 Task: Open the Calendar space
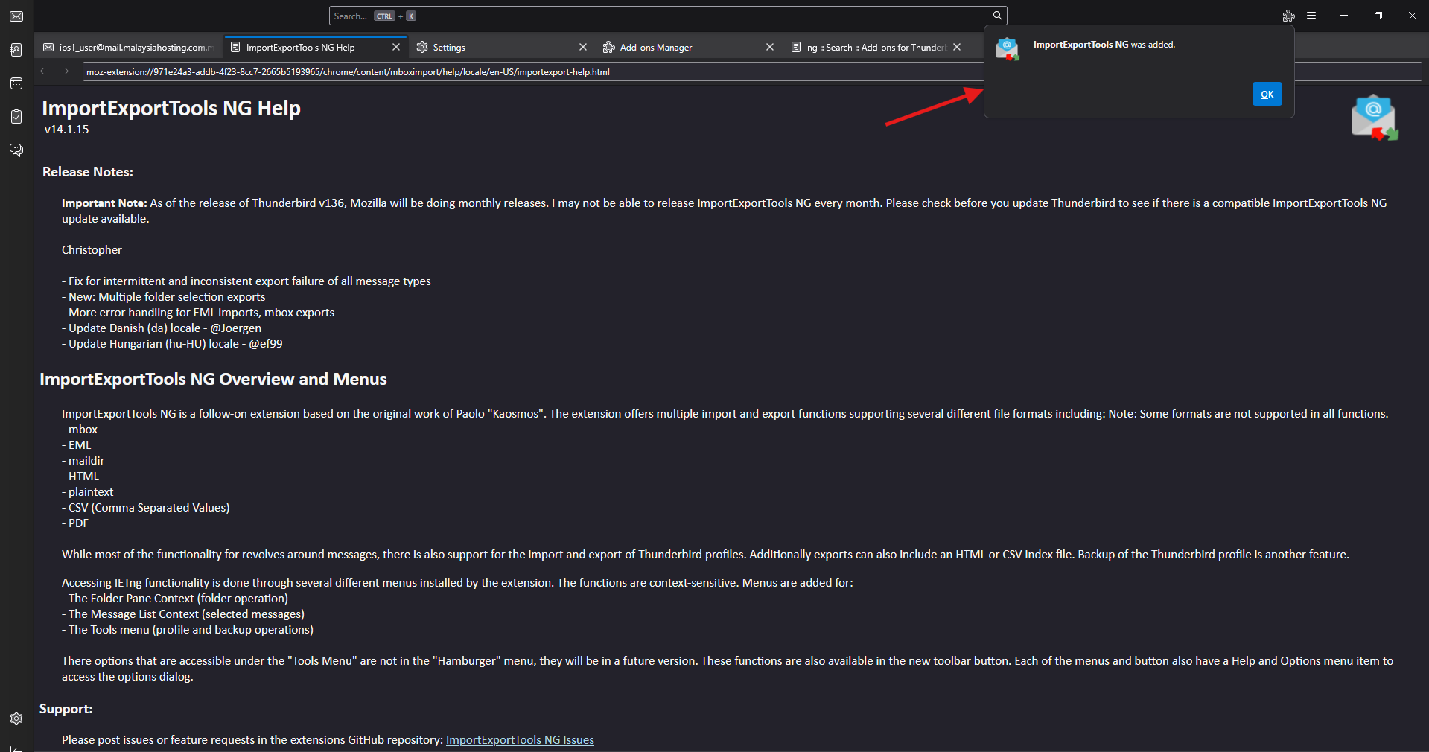[16, 83]
